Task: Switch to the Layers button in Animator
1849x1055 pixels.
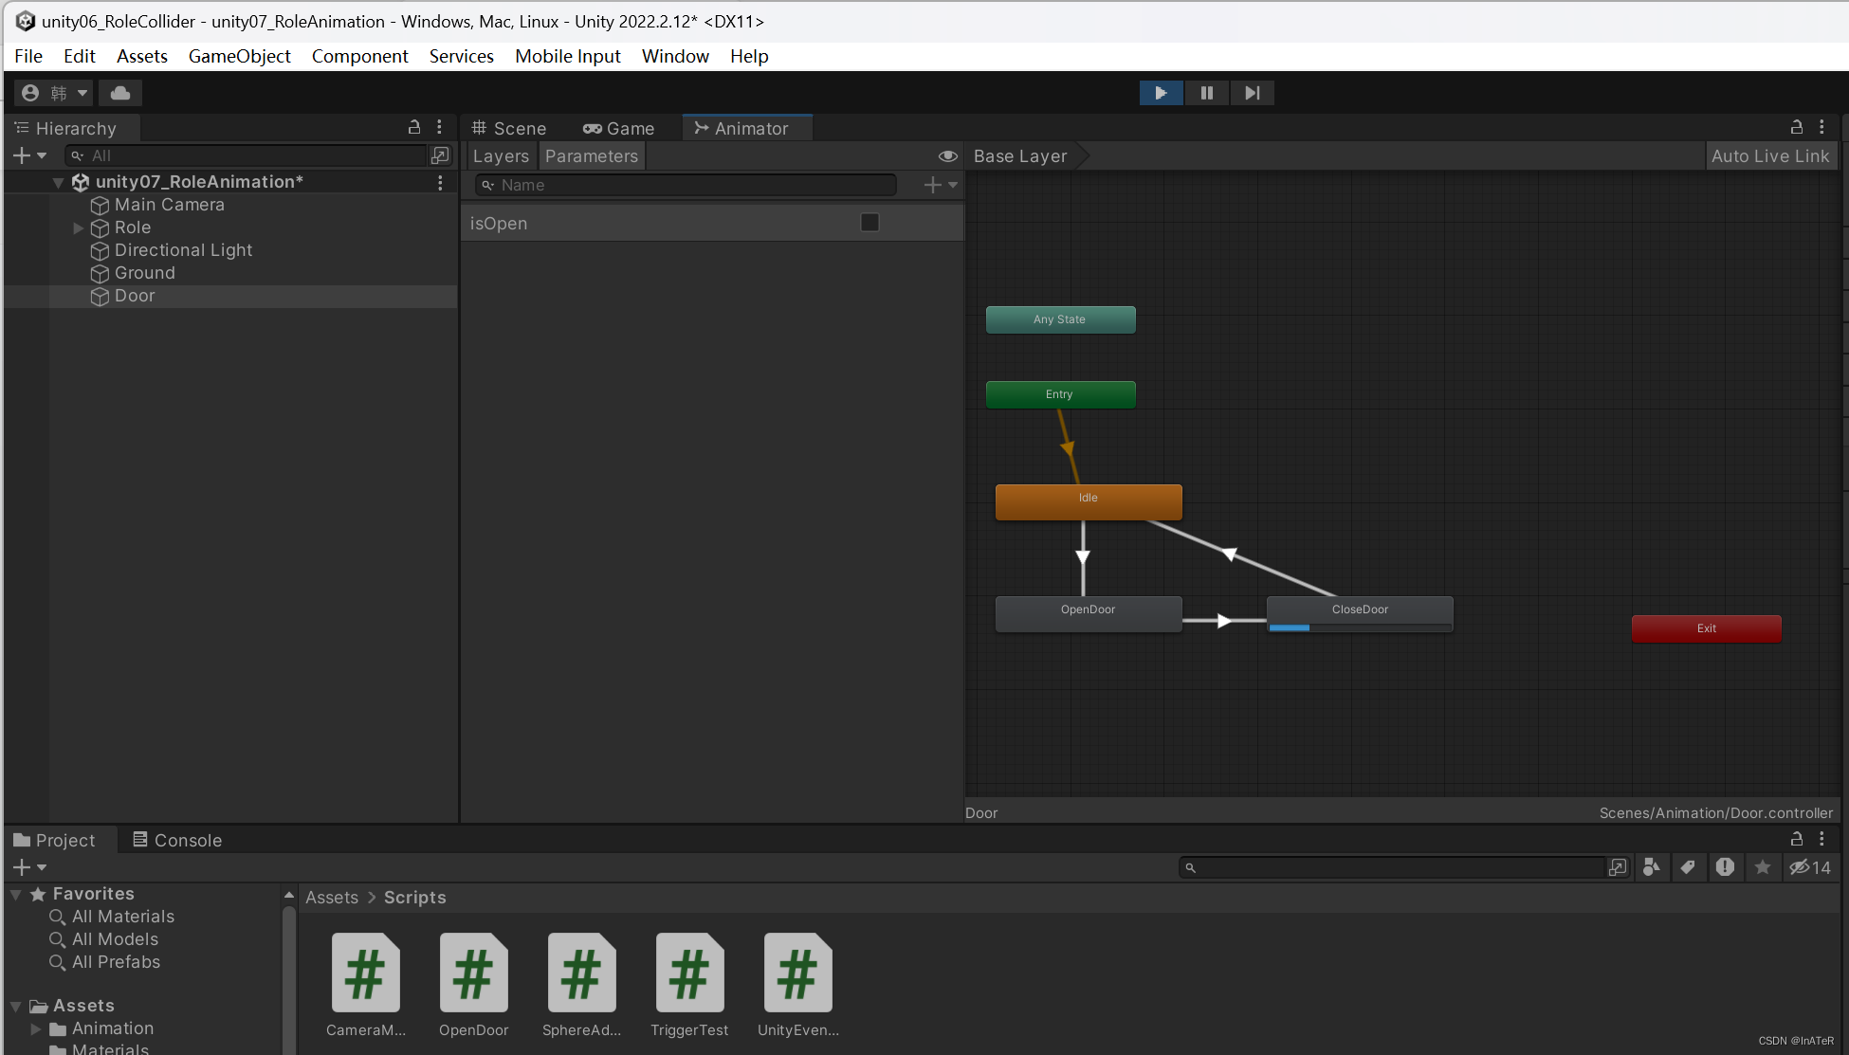Action: point(501,156)
